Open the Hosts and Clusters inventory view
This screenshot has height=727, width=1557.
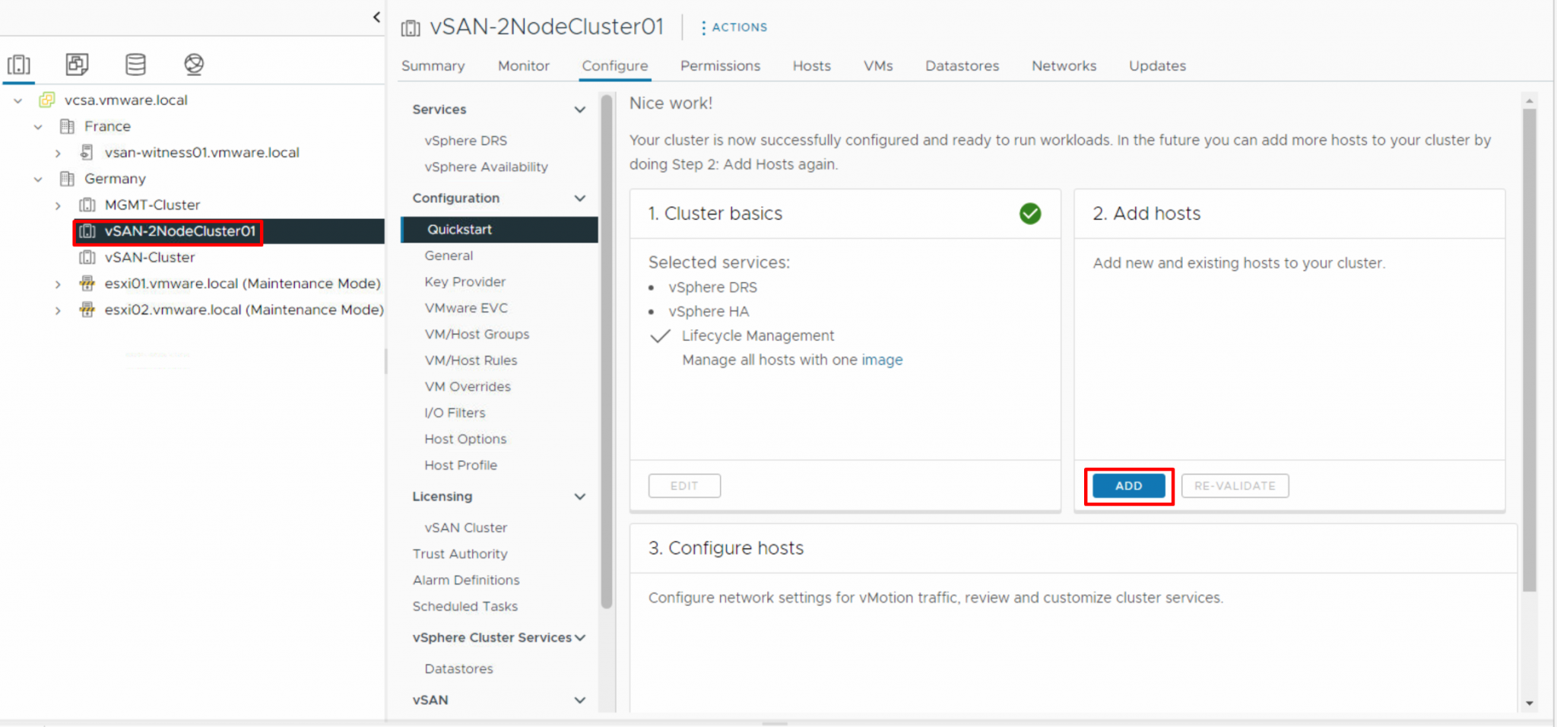click(19, 64)
